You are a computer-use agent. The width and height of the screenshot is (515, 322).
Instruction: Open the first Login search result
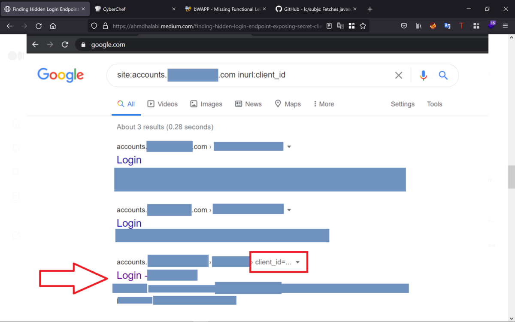click(x=129, y=160)
